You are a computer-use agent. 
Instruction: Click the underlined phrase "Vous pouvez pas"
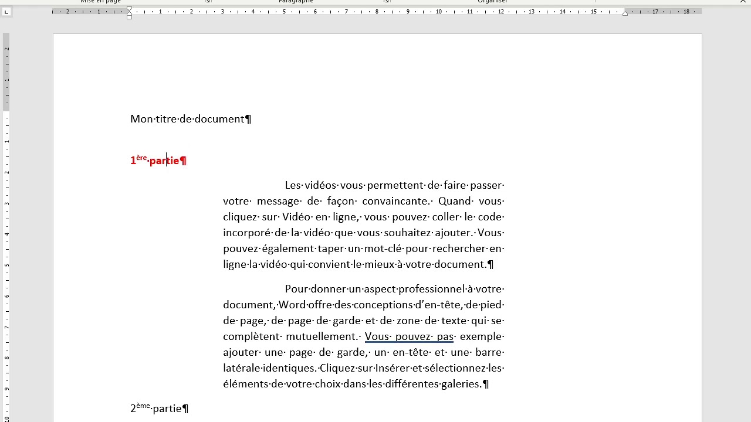[409, 336]
